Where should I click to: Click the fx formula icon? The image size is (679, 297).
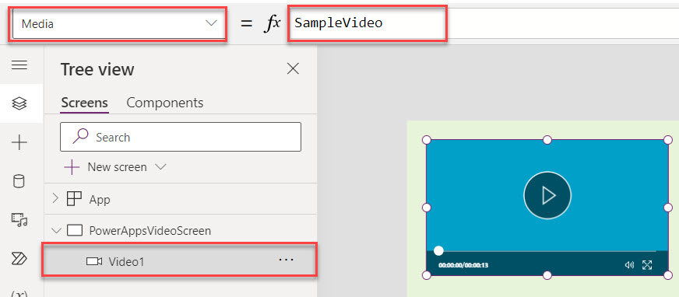pos(272,23)
